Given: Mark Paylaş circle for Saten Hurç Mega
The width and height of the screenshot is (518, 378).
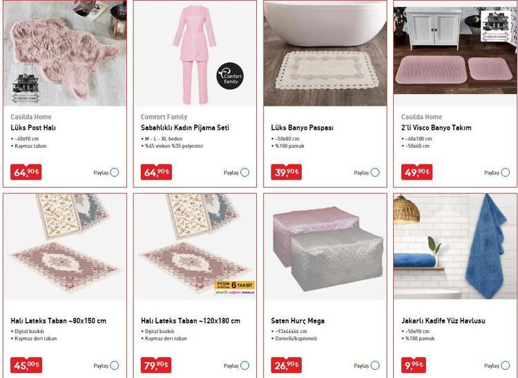Looking at the screenshot, I should click(x=375, y=366).
